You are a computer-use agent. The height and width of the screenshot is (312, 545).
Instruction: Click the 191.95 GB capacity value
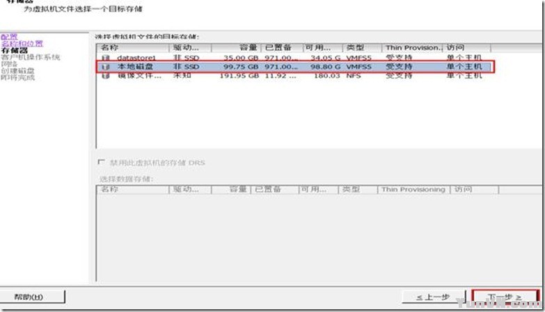pos(239,75)
